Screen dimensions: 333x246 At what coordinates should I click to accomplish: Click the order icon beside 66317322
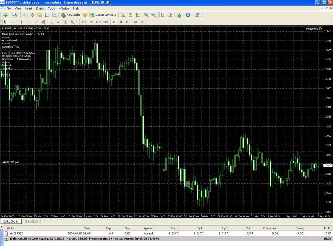pos(6,233)
